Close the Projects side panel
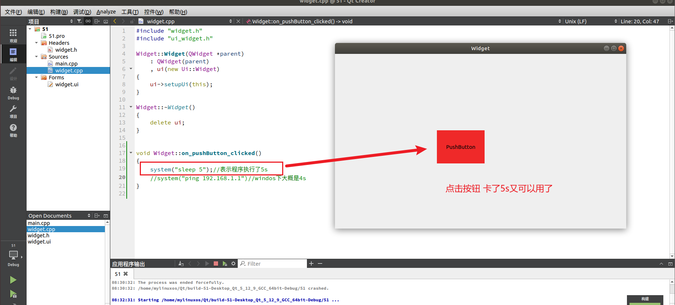The image size is (675, 305). click(106, 21)
